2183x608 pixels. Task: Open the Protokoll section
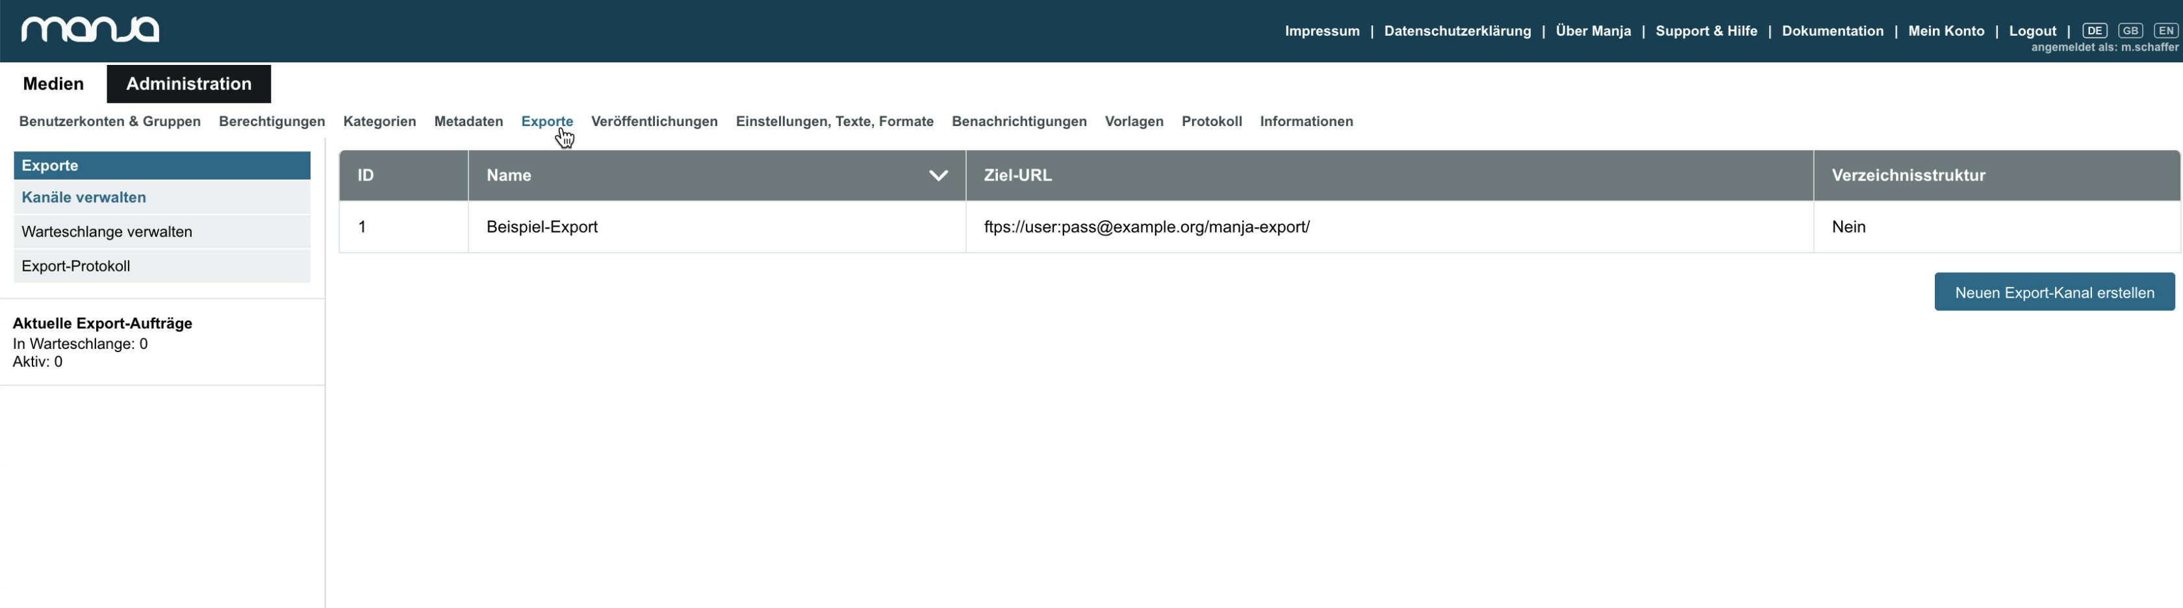click(x=1212, y=121)
